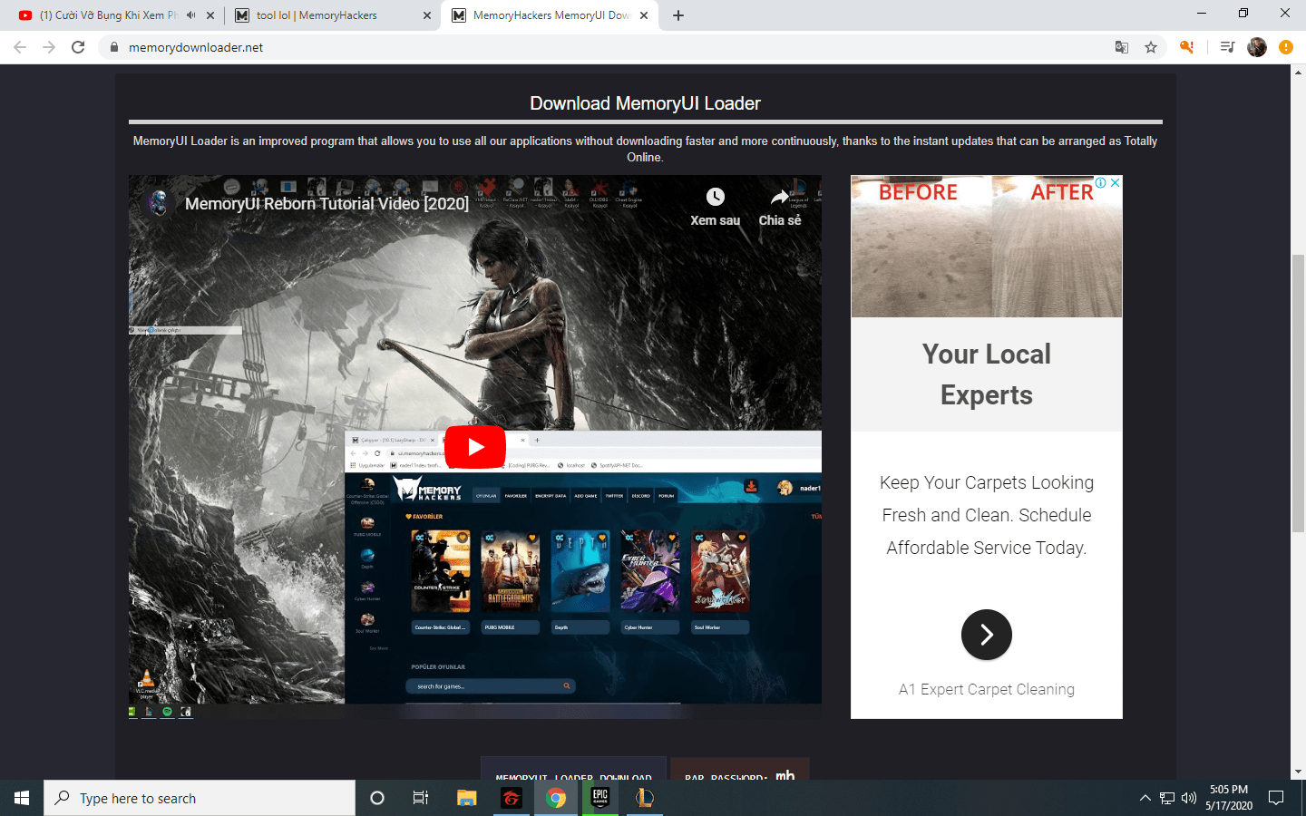The image size is (1306, 816).
Task: Open the AdChoices info icon on ad
Action: point(1101,182)
